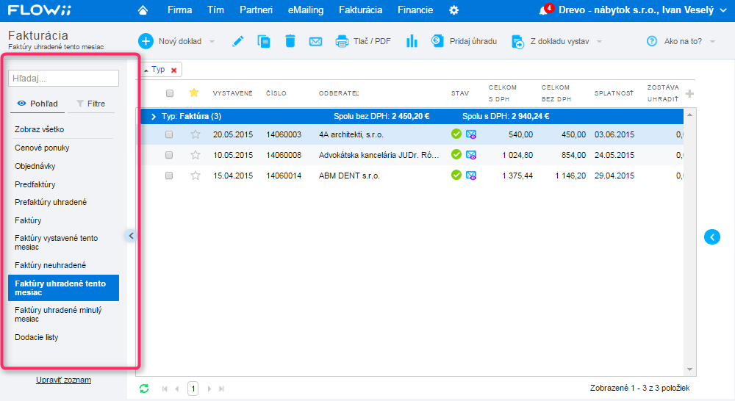Click the table scrollbar down arrow
735x401 pixels.
[x=689, y=369]
